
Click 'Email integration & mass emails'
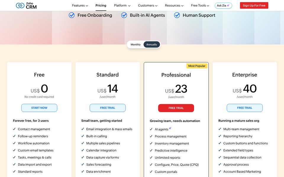coord(109,129)
